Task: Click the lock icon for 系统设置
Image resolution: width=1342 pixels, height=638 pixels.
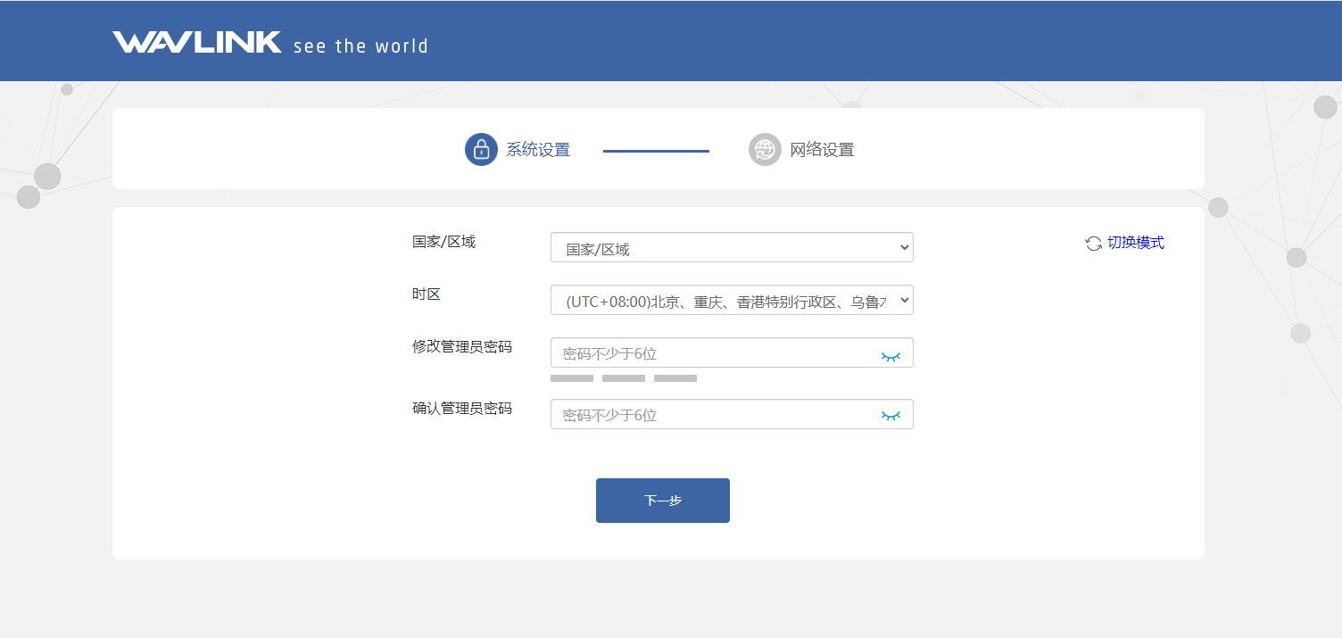Action: point(481,149)
